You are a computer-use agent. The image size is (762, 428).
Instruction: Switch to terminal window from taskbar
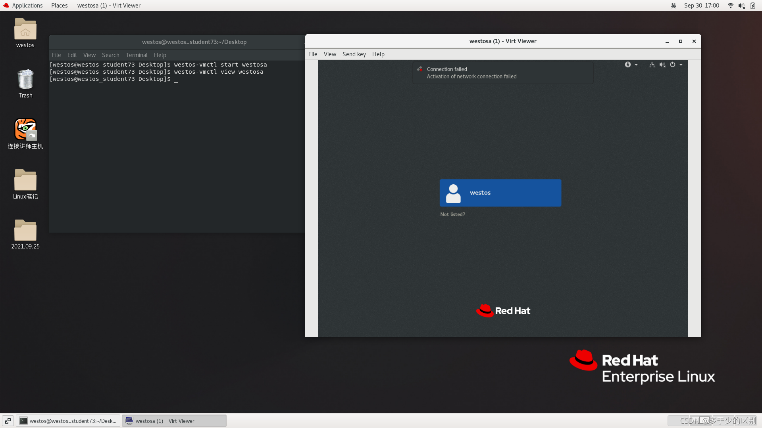click(x=68, y=421)
